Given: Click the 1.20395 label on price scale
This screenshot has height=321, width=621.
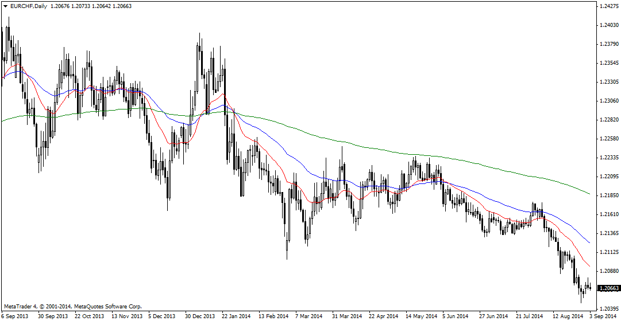Looking at the screenshot, I should tap(608, 309).
